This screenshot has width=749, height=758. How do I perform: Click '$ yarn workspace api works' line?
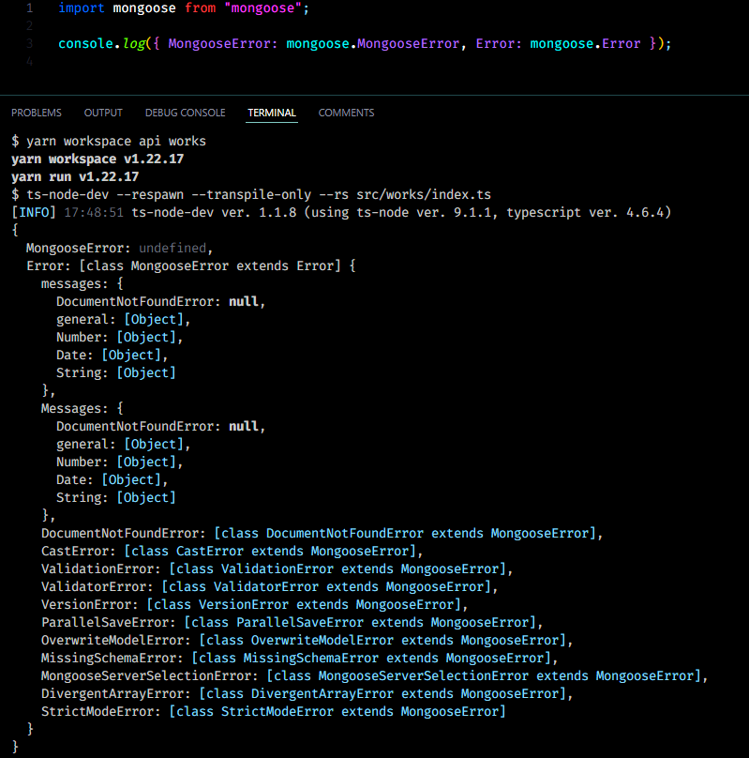(109, 141)
